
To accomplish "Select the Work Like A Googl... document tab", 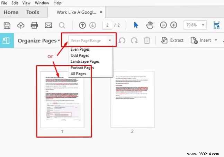I will tap(77, 12).
